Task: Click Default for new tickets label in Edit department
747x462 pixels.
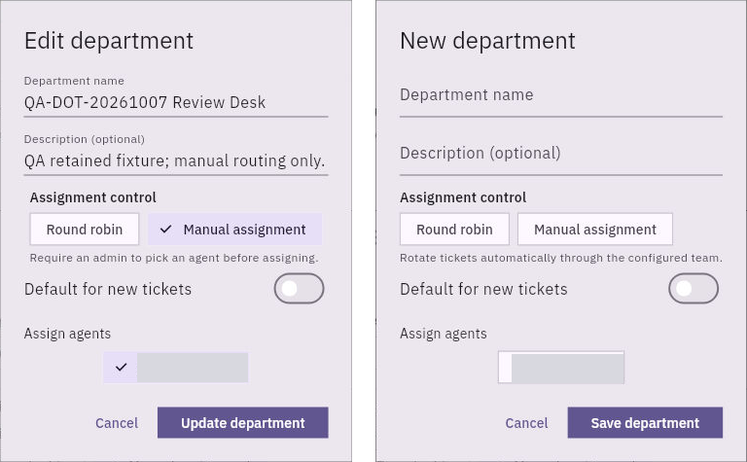Action: click(108, 289)
